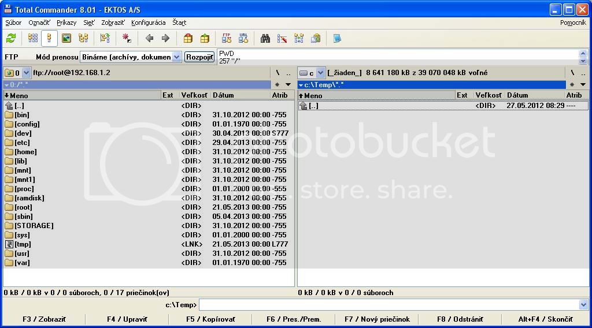
Task: Open the Označiť menu
Action: (x=39, y=23)
